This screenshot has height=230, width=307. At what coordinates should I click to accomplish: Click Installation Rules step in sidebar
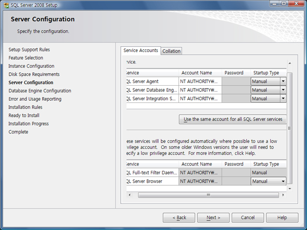(x=25, y=107)
